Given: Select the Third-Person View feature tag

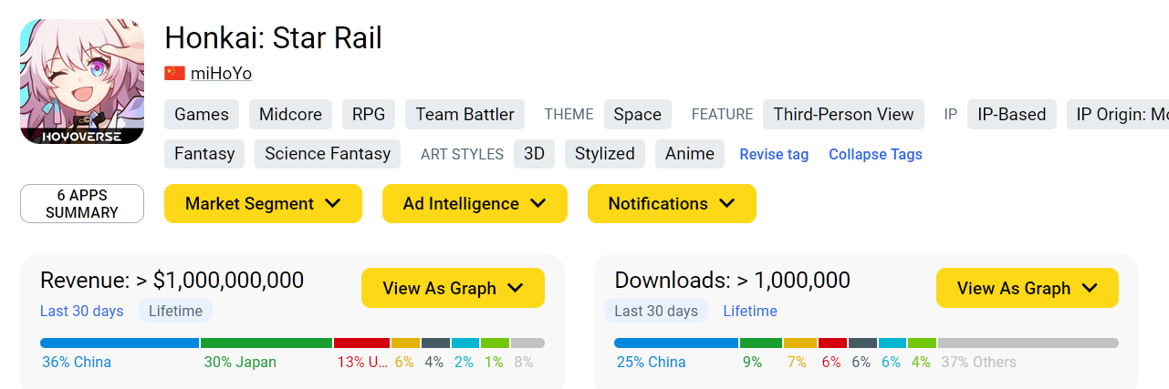Looking at the screenshot, I should (x=843, y=114).
